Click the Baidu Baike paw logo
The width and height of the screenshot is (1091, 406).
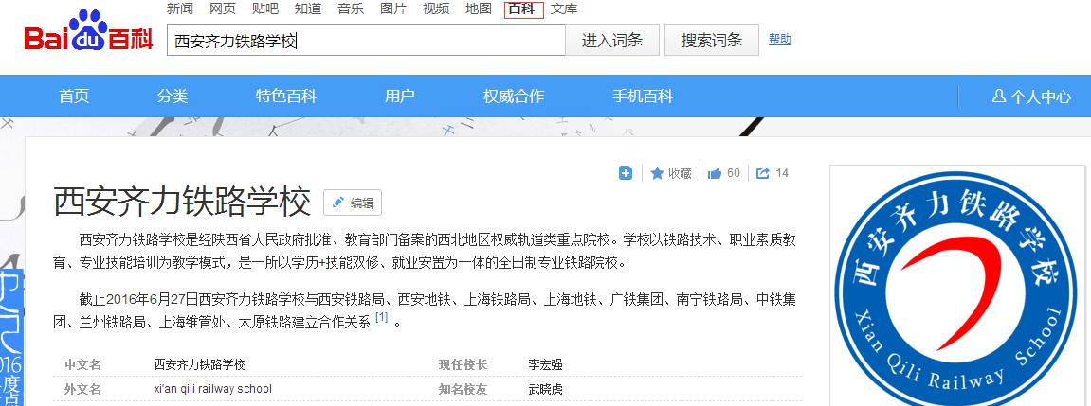tap(88, 30)
